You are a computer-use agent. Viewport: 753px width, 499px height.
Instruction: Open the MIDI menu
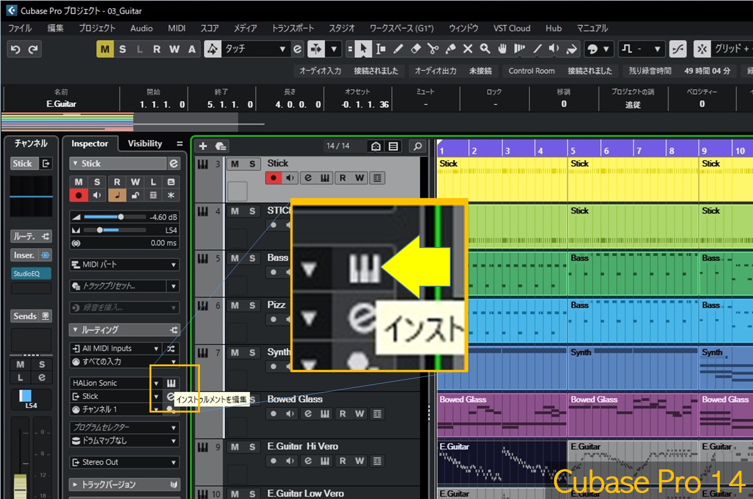(x=176, y=28)
